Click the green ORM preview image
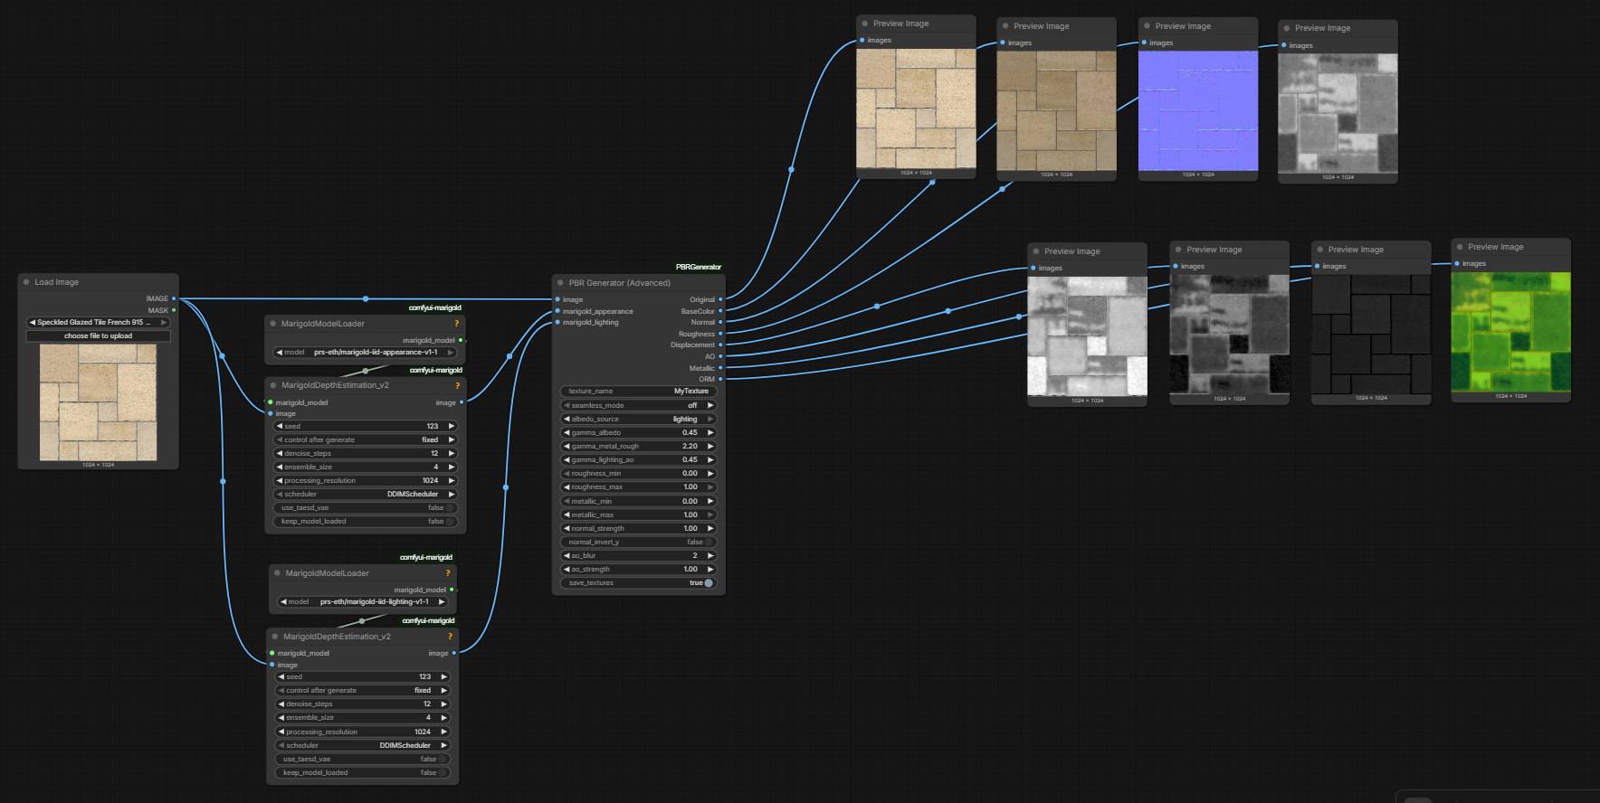This screenshot has width=1600, height=803. (1511, 332)
